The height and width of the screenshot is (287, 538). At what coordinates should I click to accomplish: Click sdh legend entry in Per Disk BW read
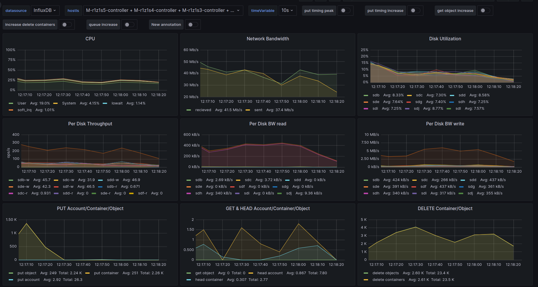point(198,193)
